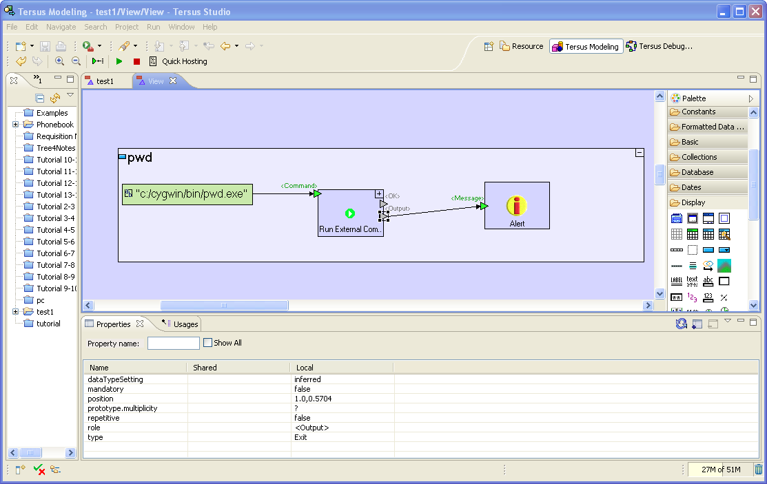
Task: Switch to the Tersus Debug perspective
Action: [x=659, y=46]
